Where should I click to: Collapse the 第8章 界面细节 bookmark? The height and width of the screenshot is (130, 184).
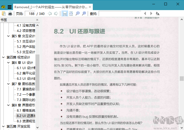[x=8, y=105]
